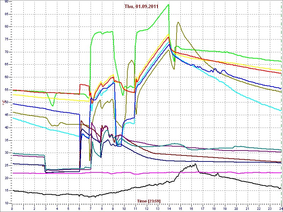The image size is (283, 212).
Task: Click hour 0 label on time axis
Action: [12, 208]
